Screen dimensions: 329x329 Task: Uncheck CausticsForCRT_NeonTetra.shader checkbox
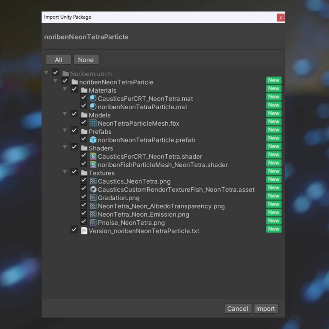pos(83,155)
